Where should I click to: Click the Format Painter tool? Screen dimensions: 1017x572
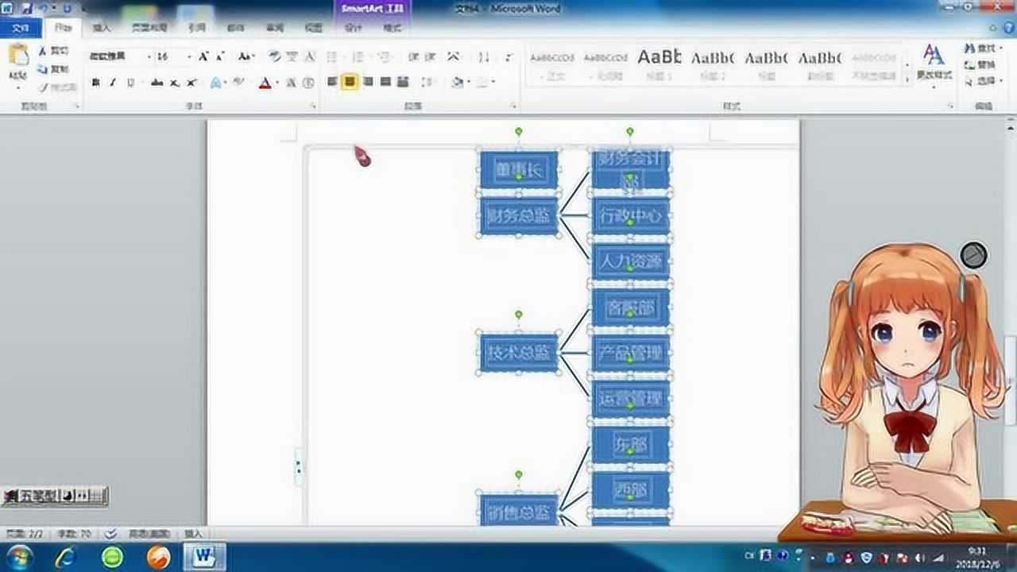56,87
